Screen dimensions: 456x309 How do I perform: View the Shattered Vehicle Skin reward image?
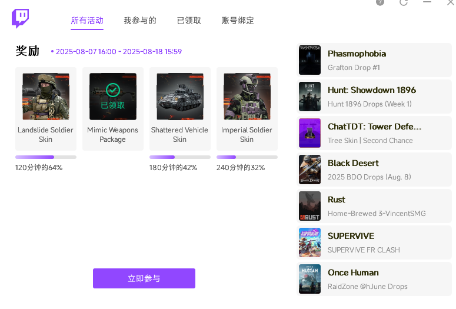180,97
